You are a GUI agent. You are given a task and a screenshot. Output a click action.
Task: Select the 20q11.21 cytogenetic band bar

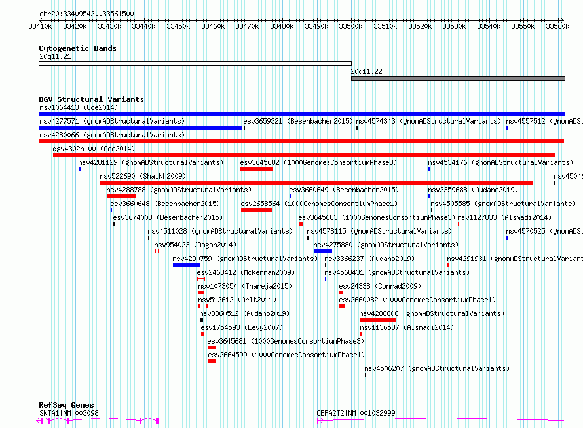click(x=195, y=63)
